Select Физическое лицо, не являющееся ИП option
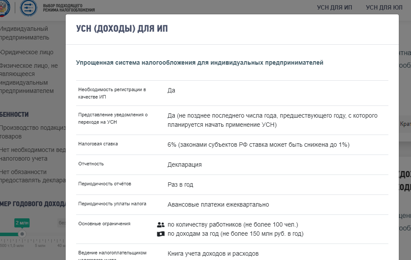The image size is (411, 260). (x=29, y=78)
